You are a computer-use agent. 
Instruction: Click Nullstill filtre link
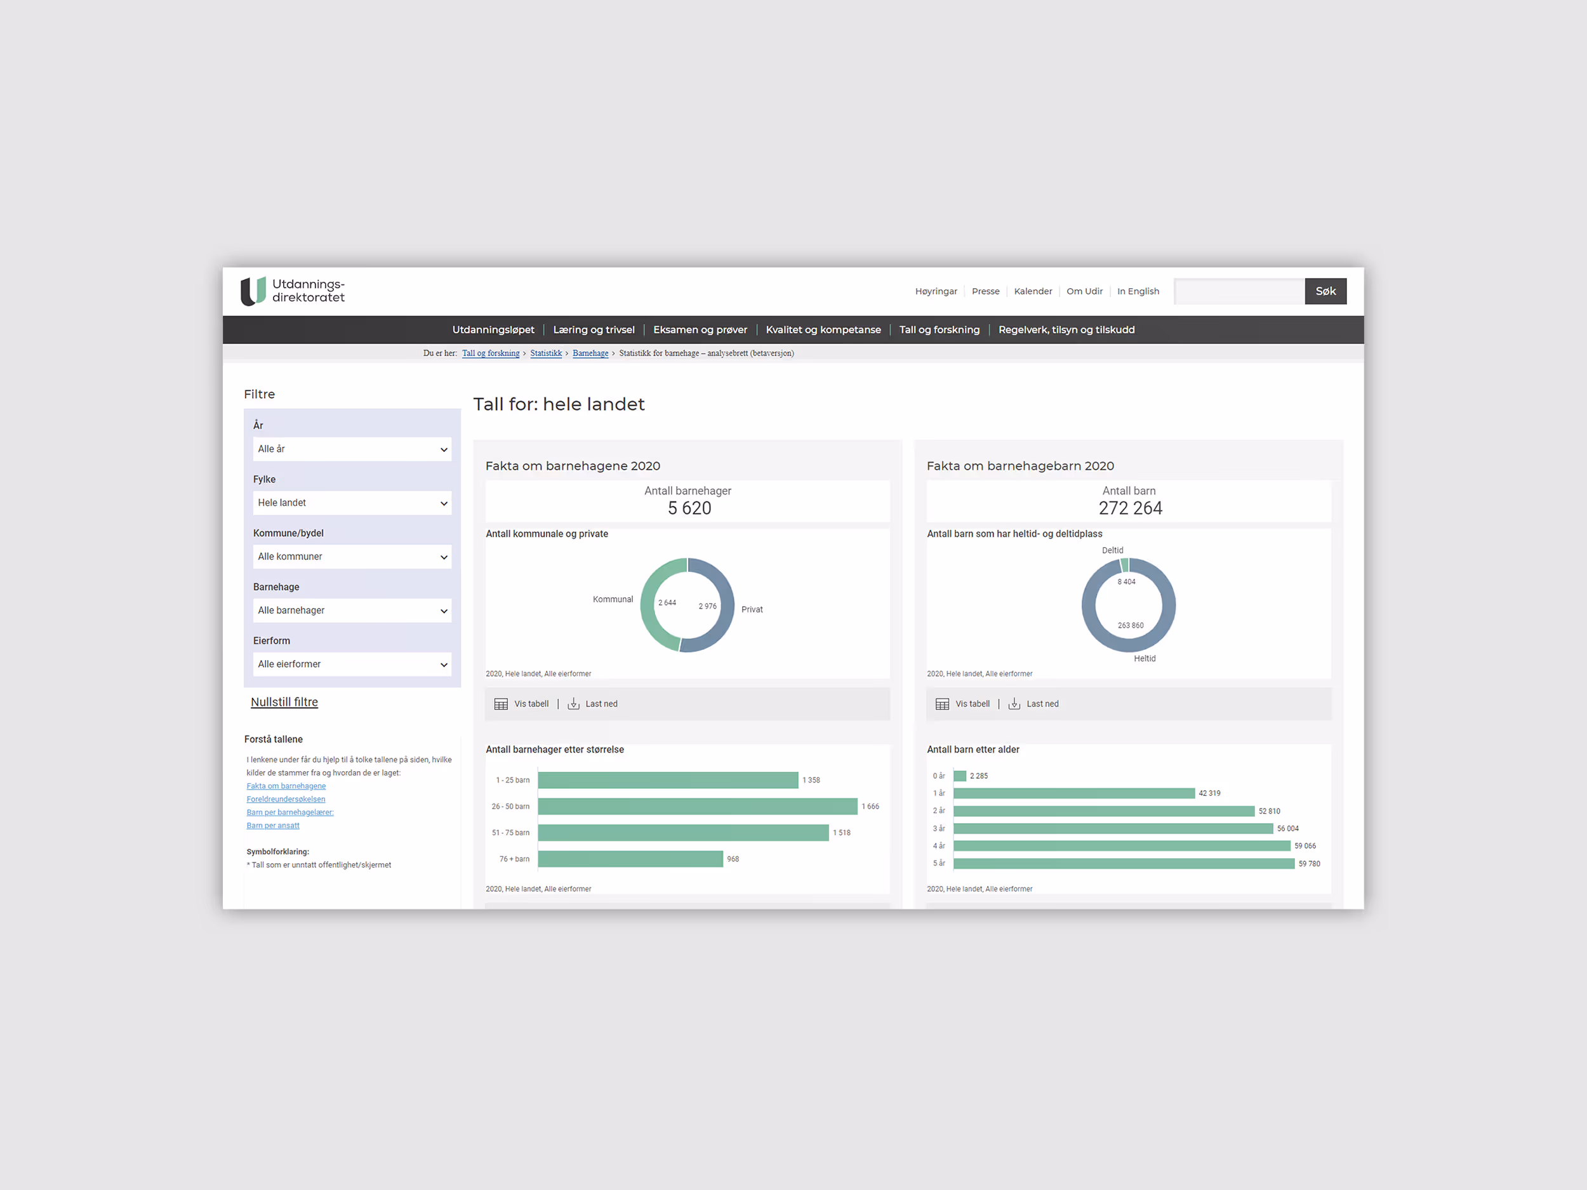click(284, 702)
